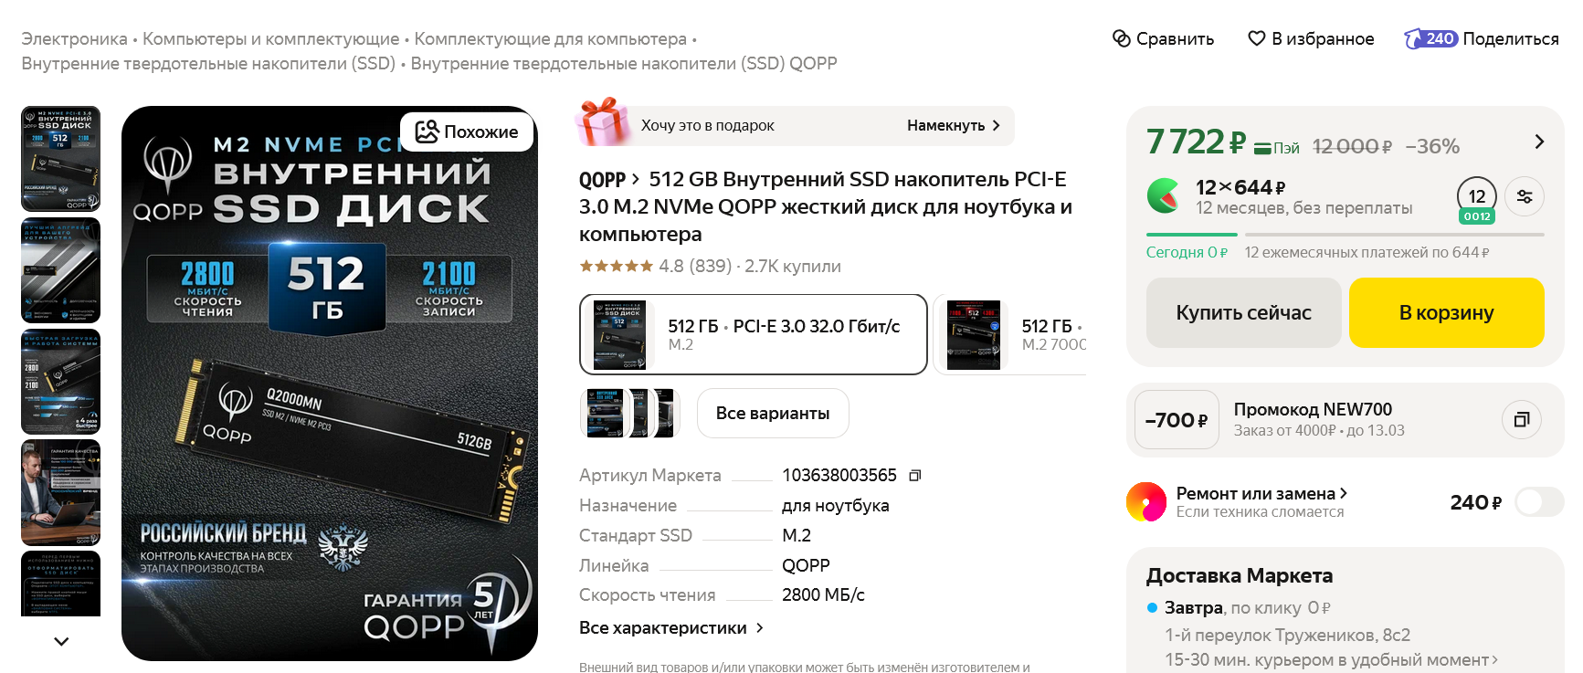
Task: Copy the NEW700 promo code icon
Action: point(1522,420)
